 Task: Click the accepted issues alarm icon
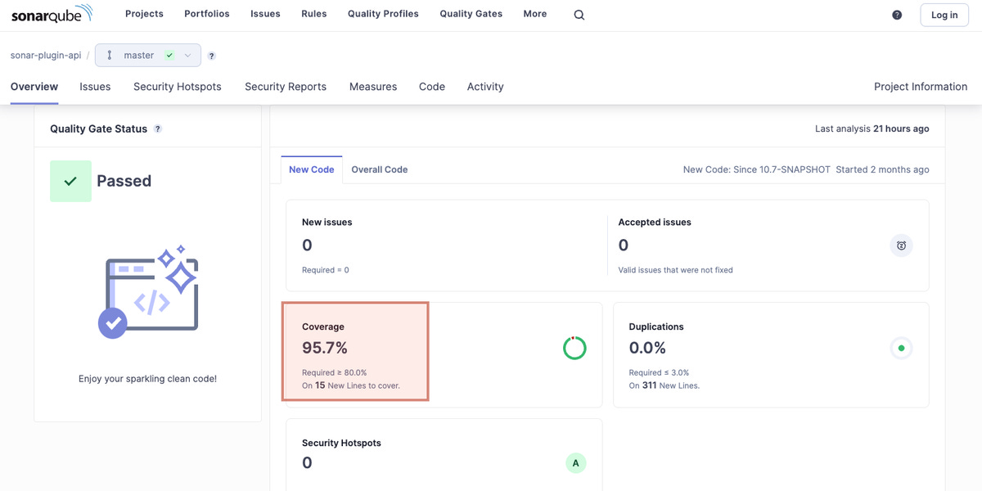coord(901,245)
